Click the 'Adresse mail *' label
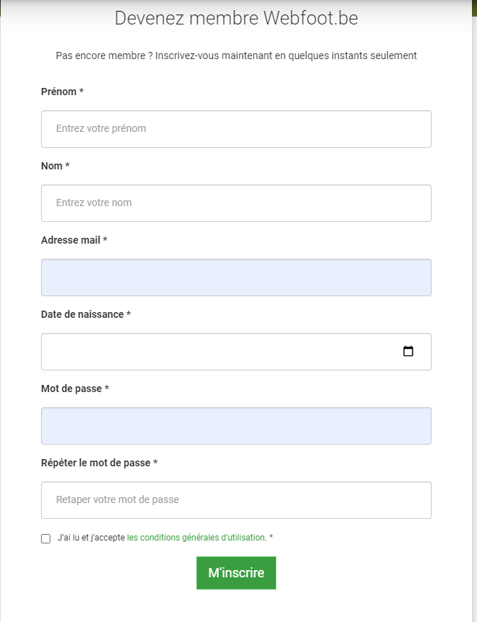Screen dimensions: 477x622 click(x=74, y=240)
